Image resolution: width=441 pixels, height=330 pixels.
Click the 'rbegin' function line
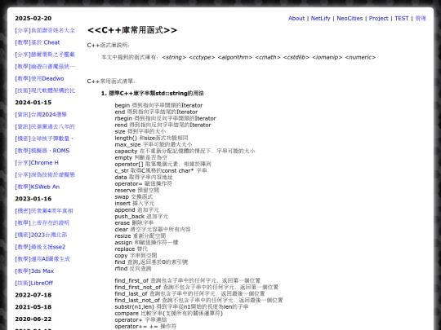[165, 119]
